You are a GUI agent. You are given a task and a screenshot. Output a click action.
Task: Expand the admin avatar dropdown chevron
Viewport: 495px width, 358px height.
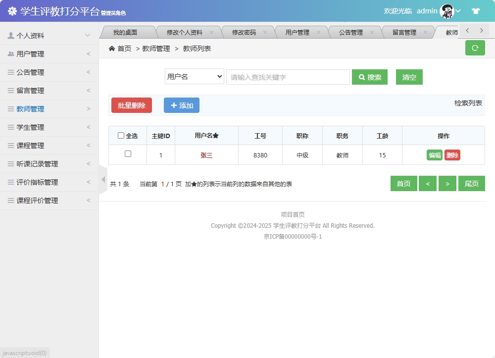coord(458,10)
